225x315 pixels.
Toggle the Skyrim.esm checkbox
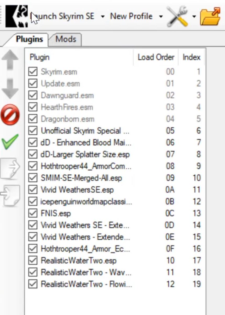(33, 72)
